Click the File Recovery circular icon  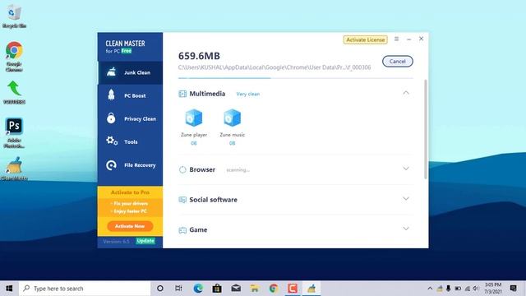(x=112, y=165)
